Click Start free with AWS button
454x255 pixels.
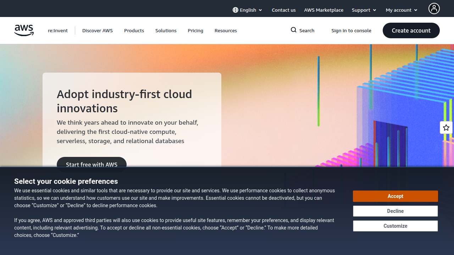92,165
